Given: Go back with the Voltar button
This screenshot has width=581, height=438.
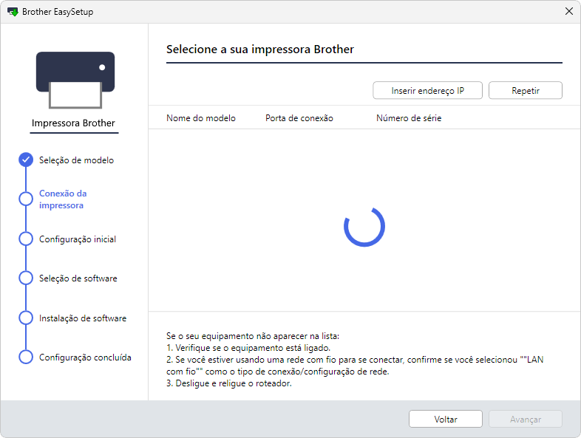Looking at the screenshot, I should coord(446,419).
